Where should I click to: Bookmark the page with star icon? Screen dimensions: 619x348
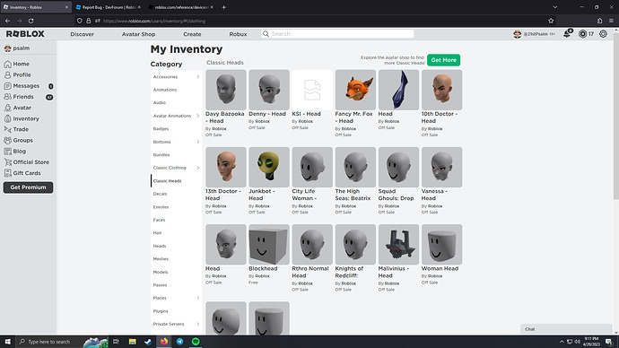pyautogui.click(x=551, y=21)
